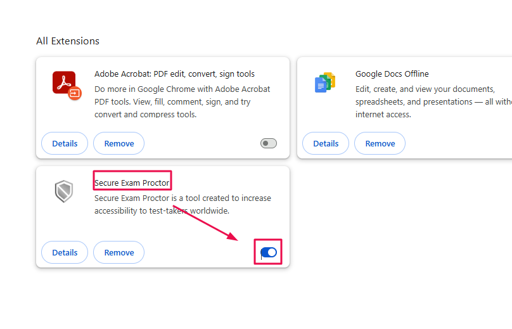This screenshot has height=329, width=512.
Task: Enable the Adobe Acrobat extension toggle
Action: coord(269,144)
